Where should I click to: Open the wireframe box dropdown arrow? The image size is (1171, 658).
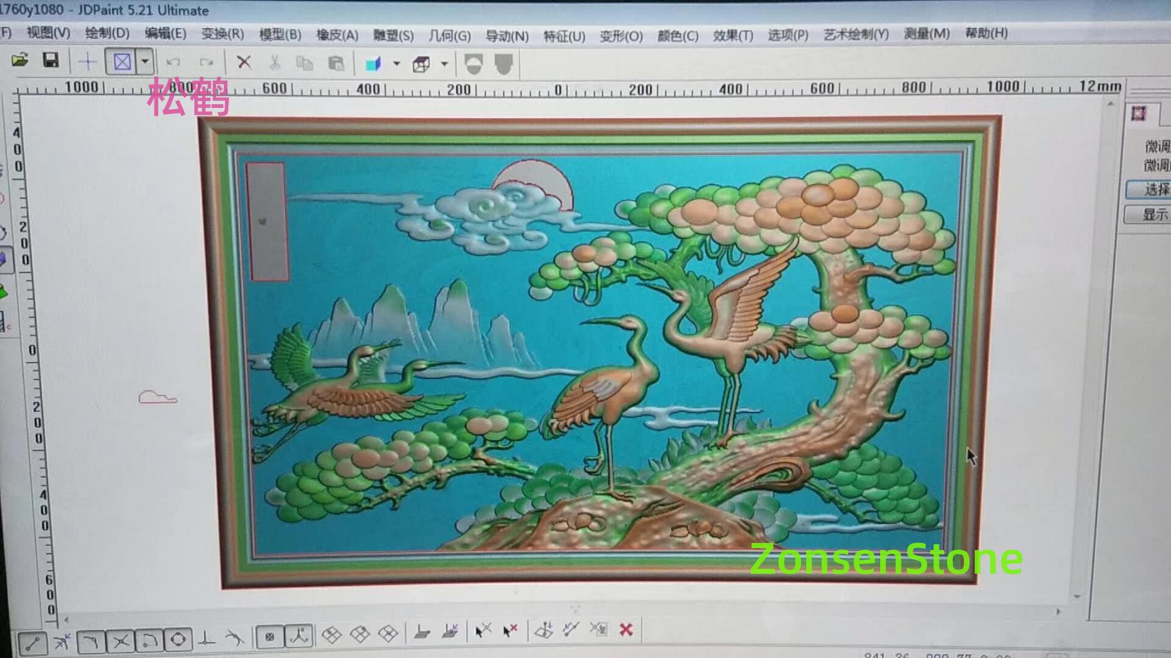tap(444, 64)
